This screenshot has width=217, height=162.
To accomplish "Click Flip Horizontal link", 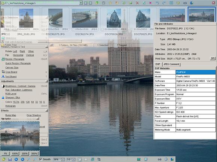I will pyautogui.click(x=18, y=55).
